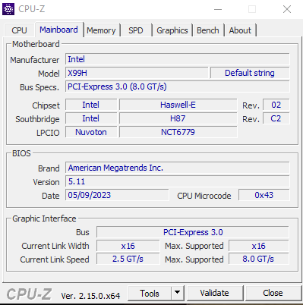
Task: Select the Current Link Speed 2.5 GT/s
Action: click(128, 259)
